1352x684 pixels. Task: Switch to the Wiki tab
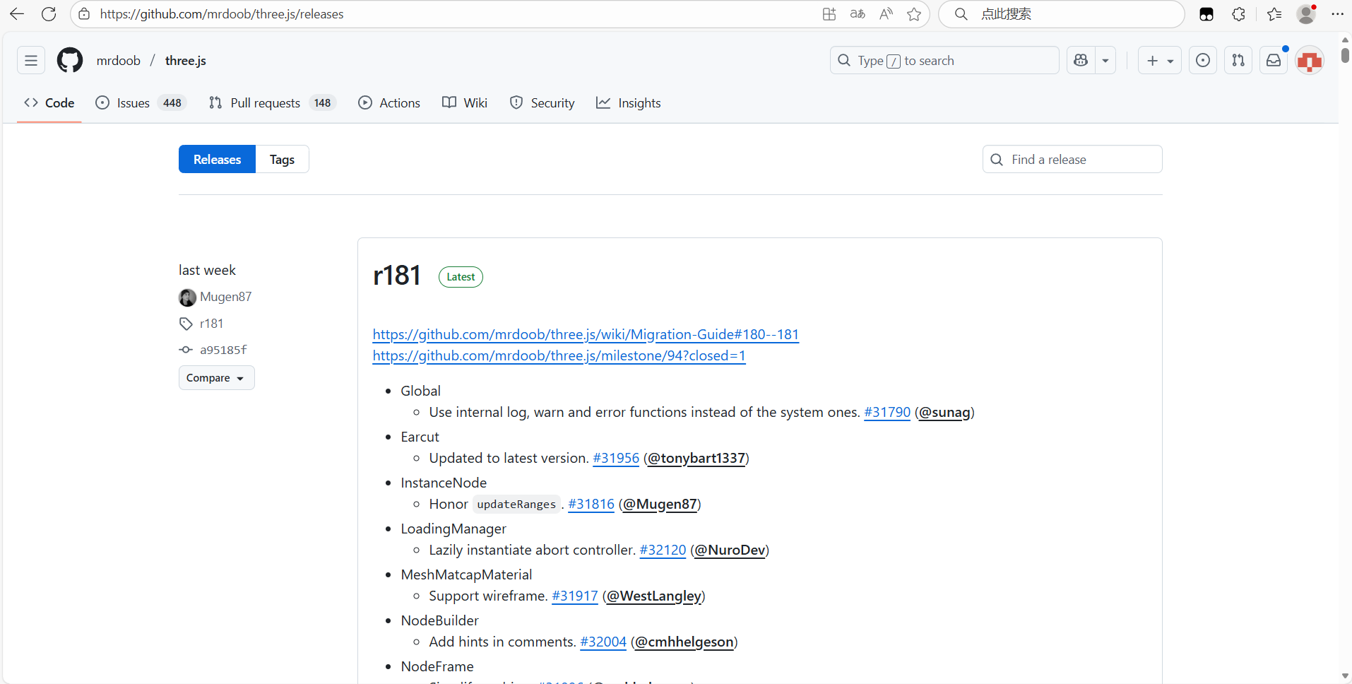465,103
